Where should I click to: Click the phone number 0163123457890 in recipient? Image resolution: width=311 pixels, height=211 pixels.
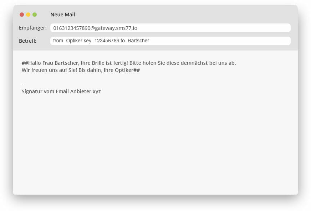[72, 28]
